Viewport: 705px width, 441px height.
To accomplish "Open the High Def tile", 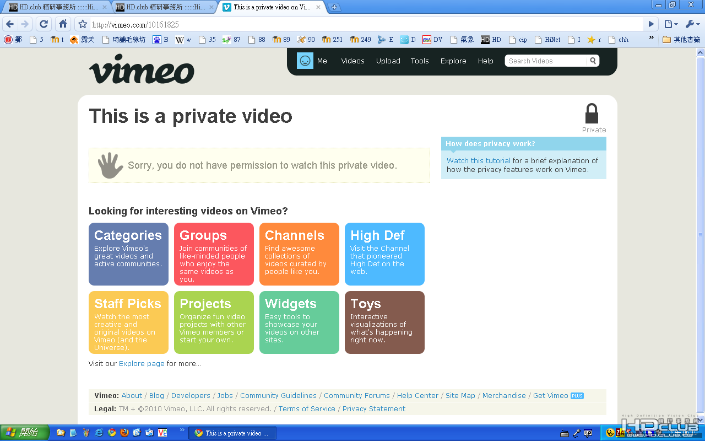I will click(x=384, y=254).
